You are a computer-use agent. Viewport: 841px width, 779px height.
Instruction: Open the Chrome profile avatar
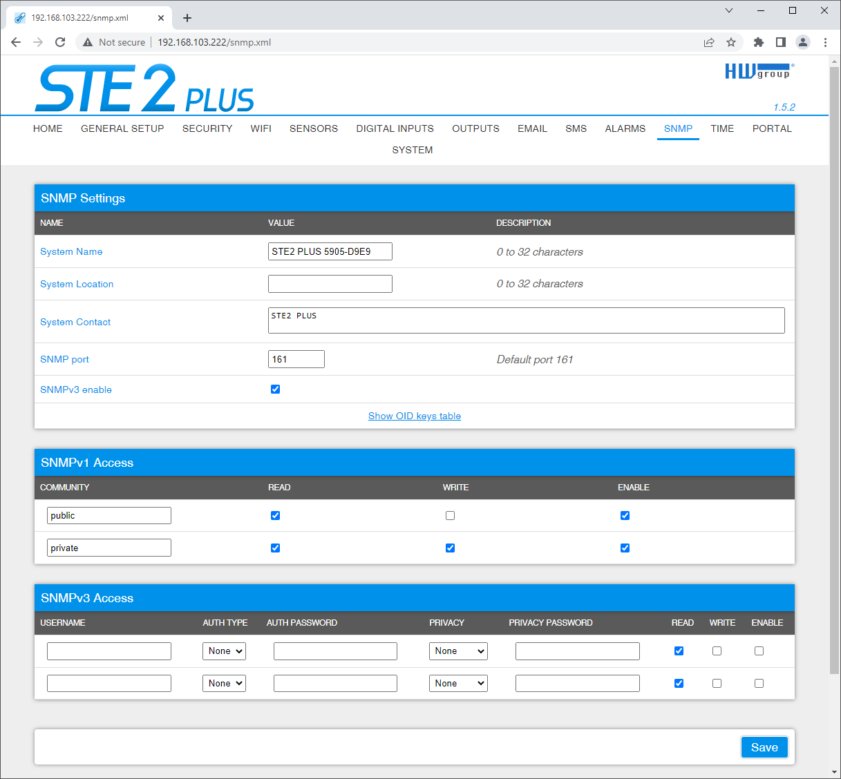pyautogui.click(x=802, y=42)
